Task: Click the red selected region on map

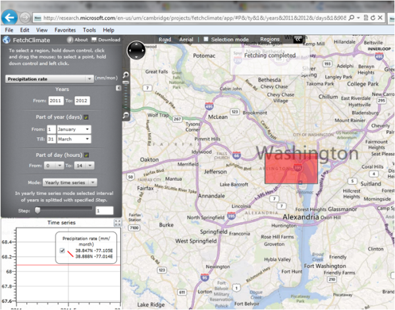Action: coord(291,168)
